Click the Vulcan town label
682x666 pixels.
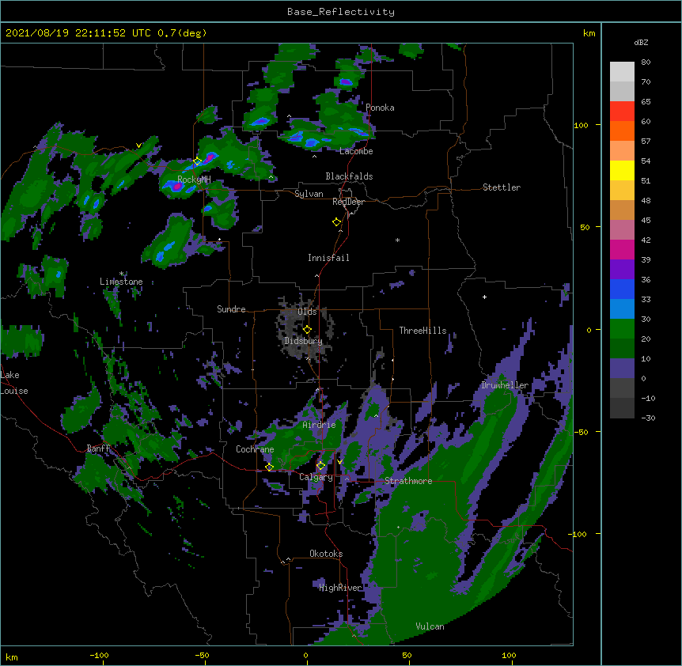(430, 626)
